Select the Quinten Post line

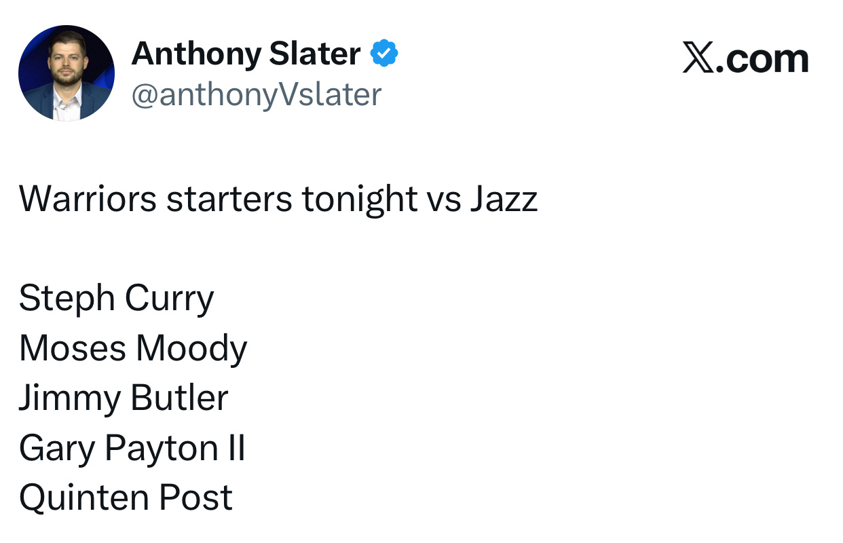pos(126,498)
